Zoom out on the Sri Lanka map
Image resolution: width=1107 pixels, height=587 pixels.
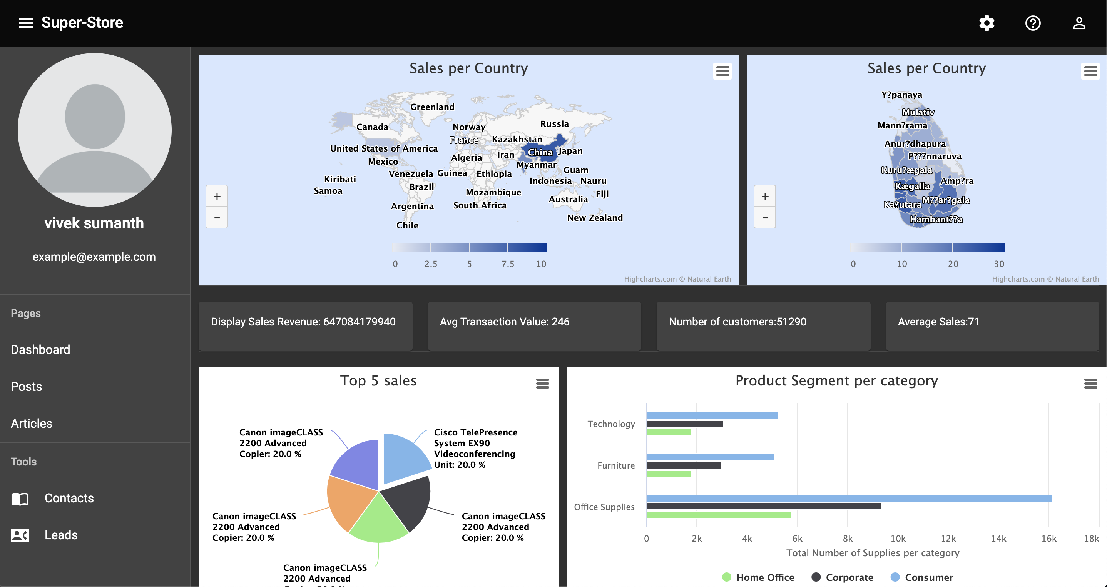click(x=764, y=218)
